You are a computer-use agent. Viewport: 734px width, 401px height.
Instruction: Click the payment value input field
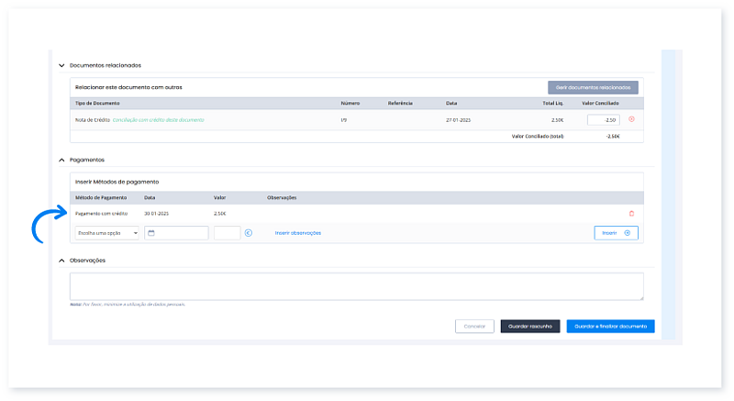(227, 233)
